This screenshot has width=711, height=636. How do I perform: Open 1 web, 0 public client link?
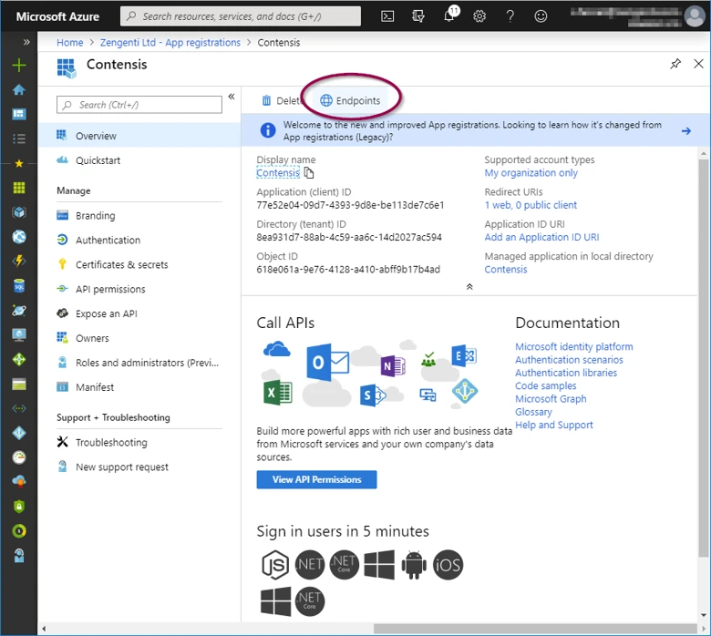531,205
